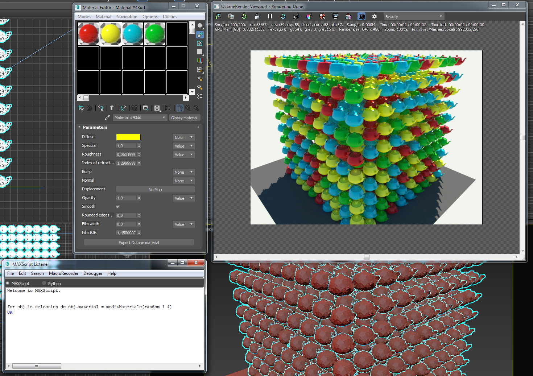
Task: Click Go to Parent icon
Action: coord(188,108)
